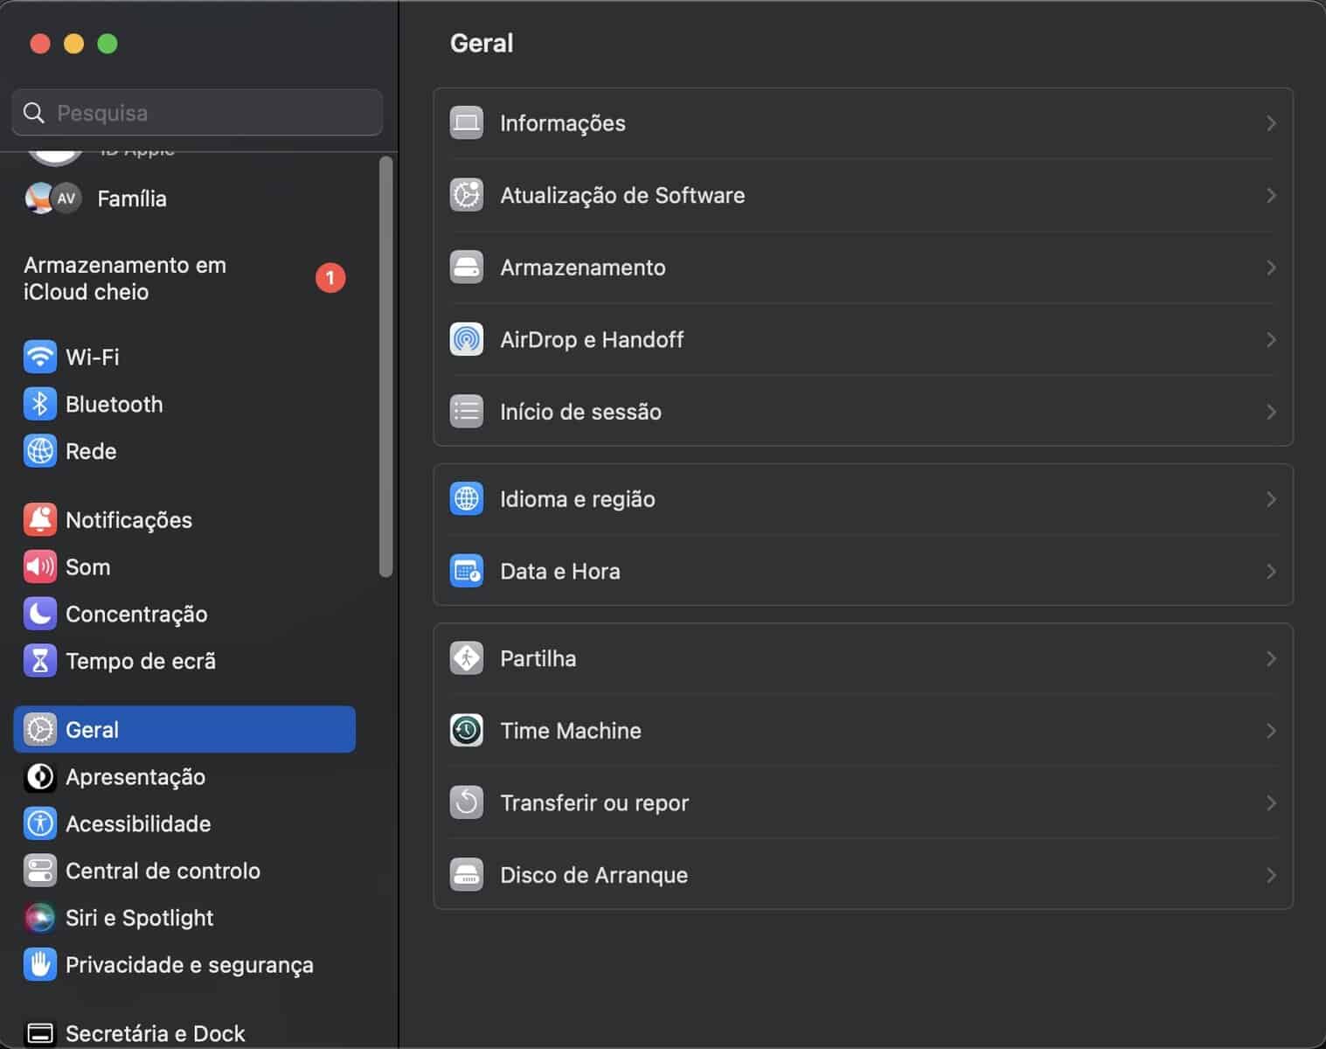Click the Privacidade e segurança hand icon

[x=40, y=965]
